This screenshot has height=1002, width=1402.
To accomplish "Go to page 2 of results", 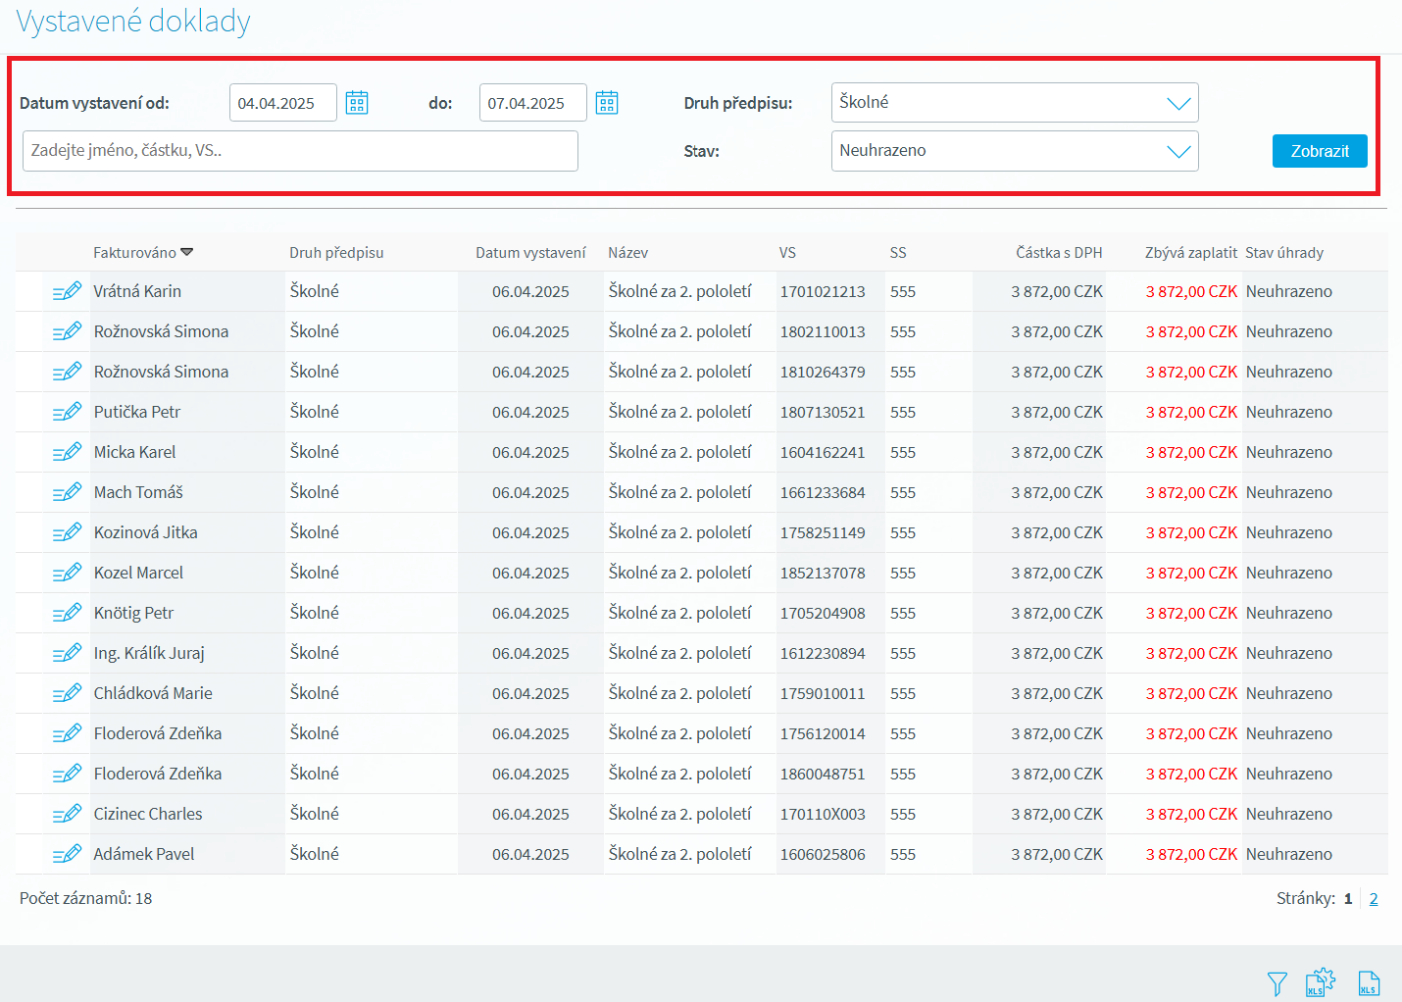I will click(x=1374, y=898).
